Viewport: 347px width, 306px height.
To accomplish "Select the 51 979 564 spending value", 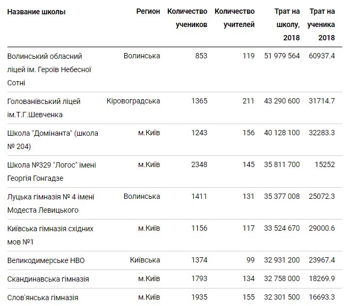I will (282, 56).
